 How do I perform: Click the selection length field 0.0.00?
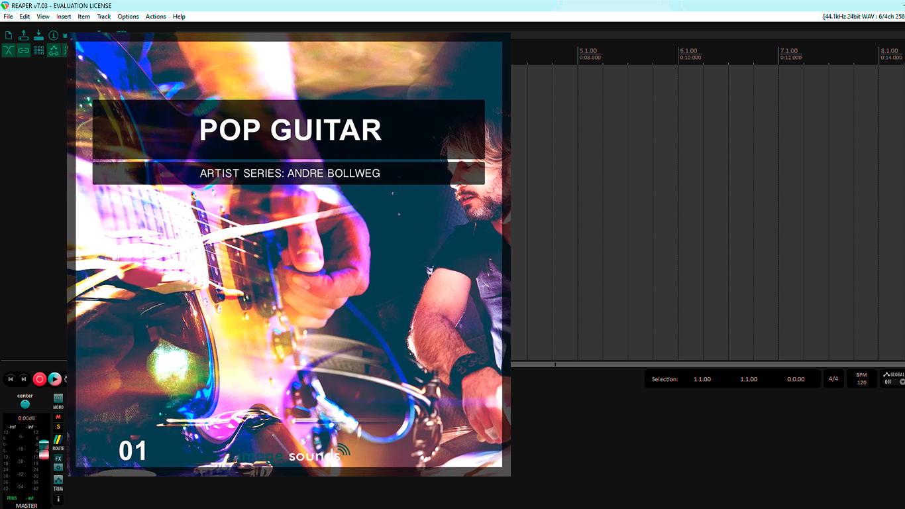point(796,379)
